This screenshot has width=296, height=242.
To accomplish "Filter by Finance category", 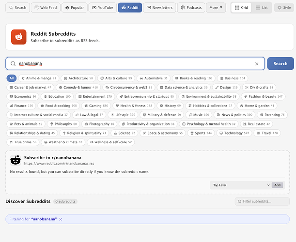I will point(21,106).
